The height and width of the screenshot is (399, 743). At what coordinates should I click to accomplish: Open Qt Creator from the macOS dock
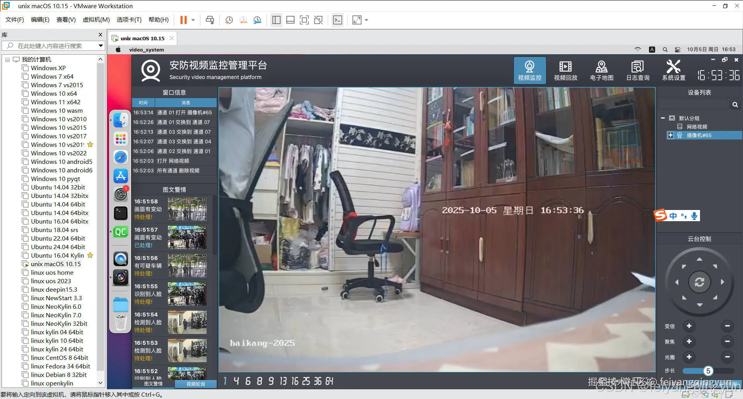pos(121,232)
